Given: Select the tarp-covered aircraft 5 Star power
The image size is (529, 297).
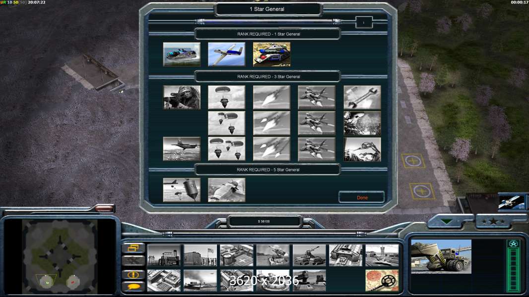Looking at the screenshot, I should point(226,190).
